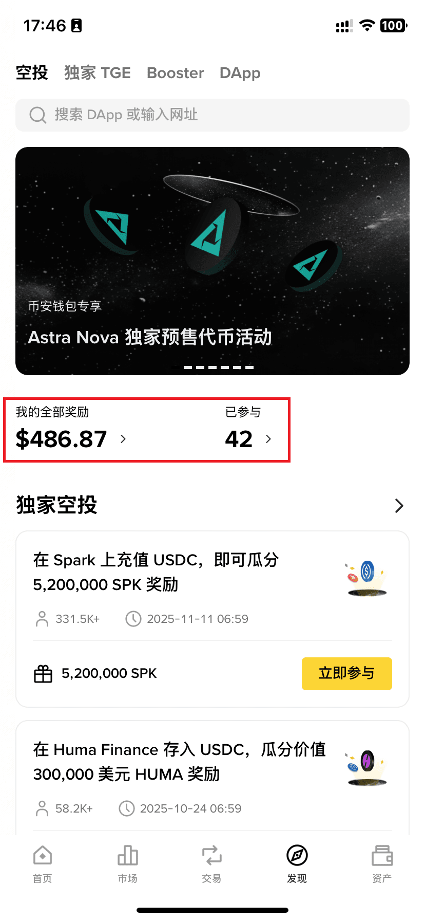Expand 我的全部奖励 $486.87 details
The width and height of the screenshot is (425, 921).
(123, 439)
